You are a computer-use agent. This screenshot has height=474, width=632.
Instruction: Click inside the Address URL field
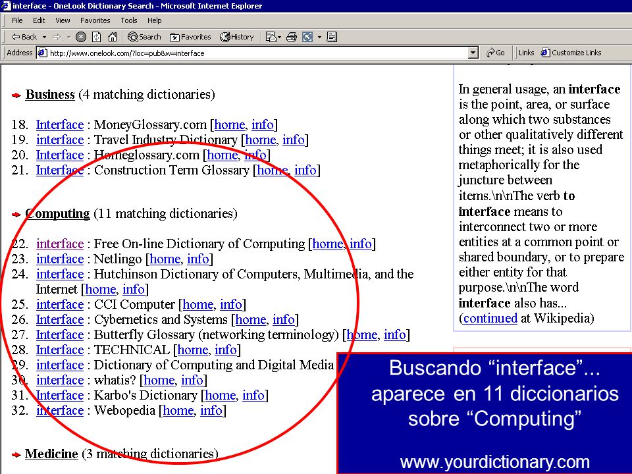click(258, 53)
